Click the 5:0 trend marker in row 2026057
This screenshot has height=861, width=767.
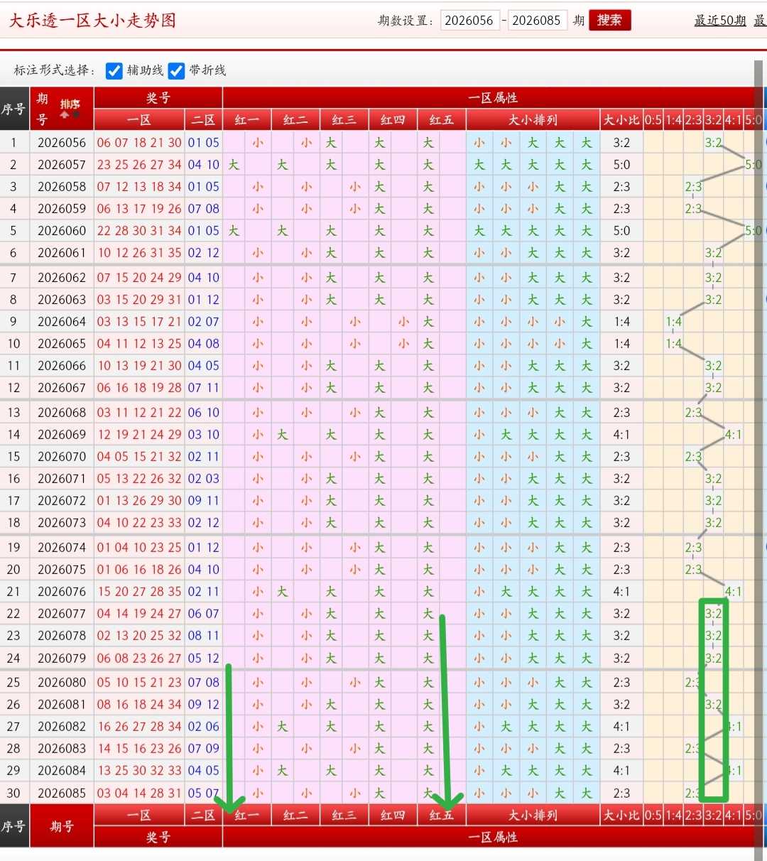click(753, 165)
